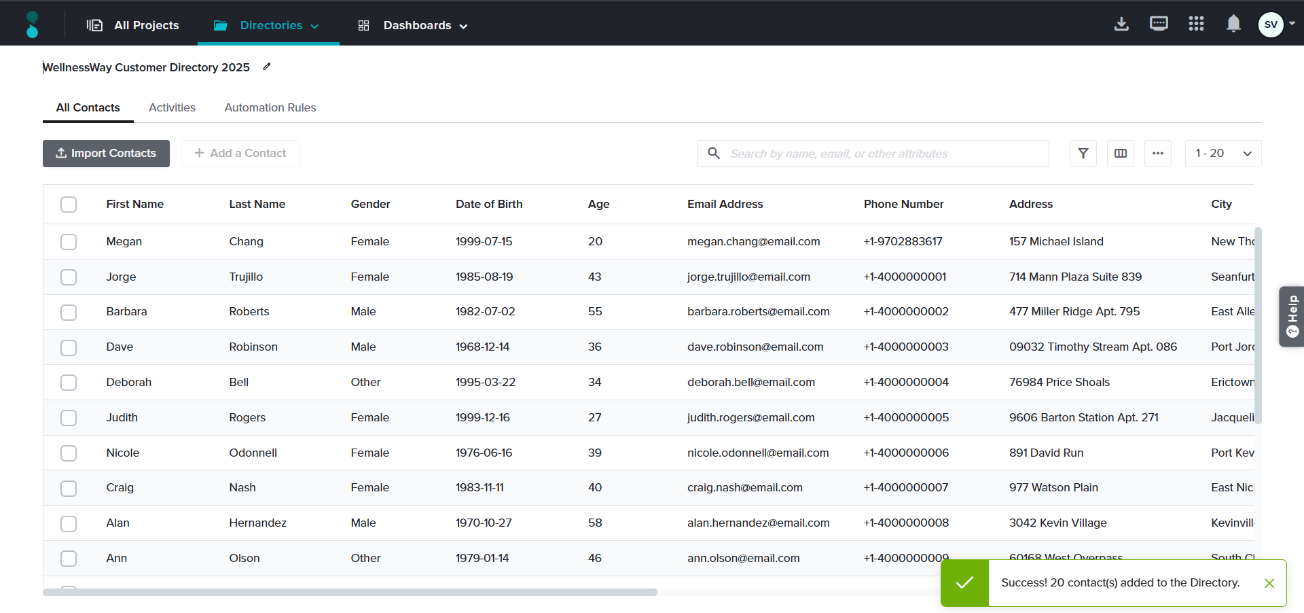Image resolution: width=1304 pixels, height=613 pixels.
Task: Open the notifications bell
Action: (1233, 24)
